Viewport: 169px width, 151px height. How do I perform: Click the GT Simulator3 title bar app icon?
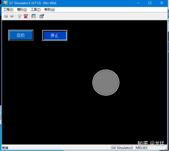coord(5,3)
